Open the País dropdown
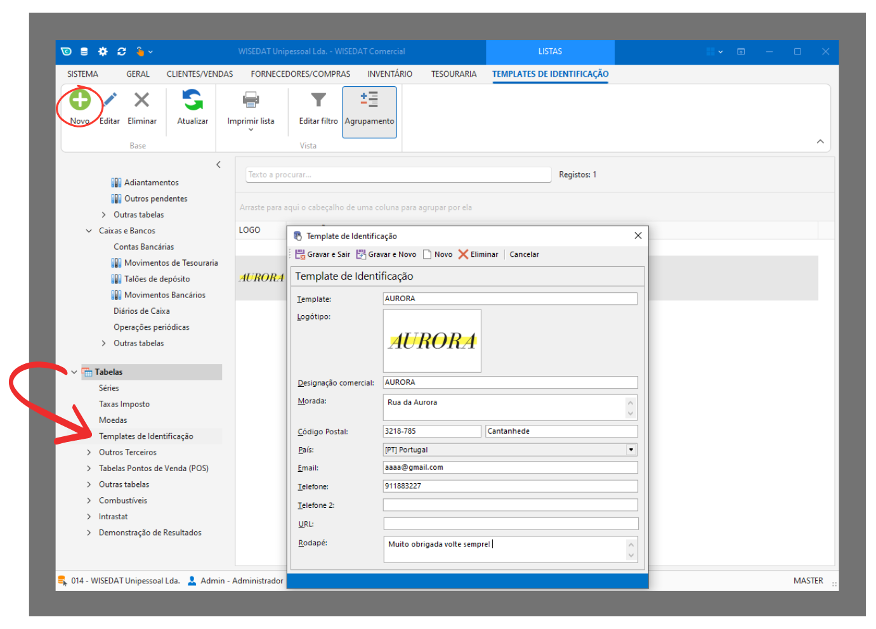This screenshot has width=876, height=629. 631,450
